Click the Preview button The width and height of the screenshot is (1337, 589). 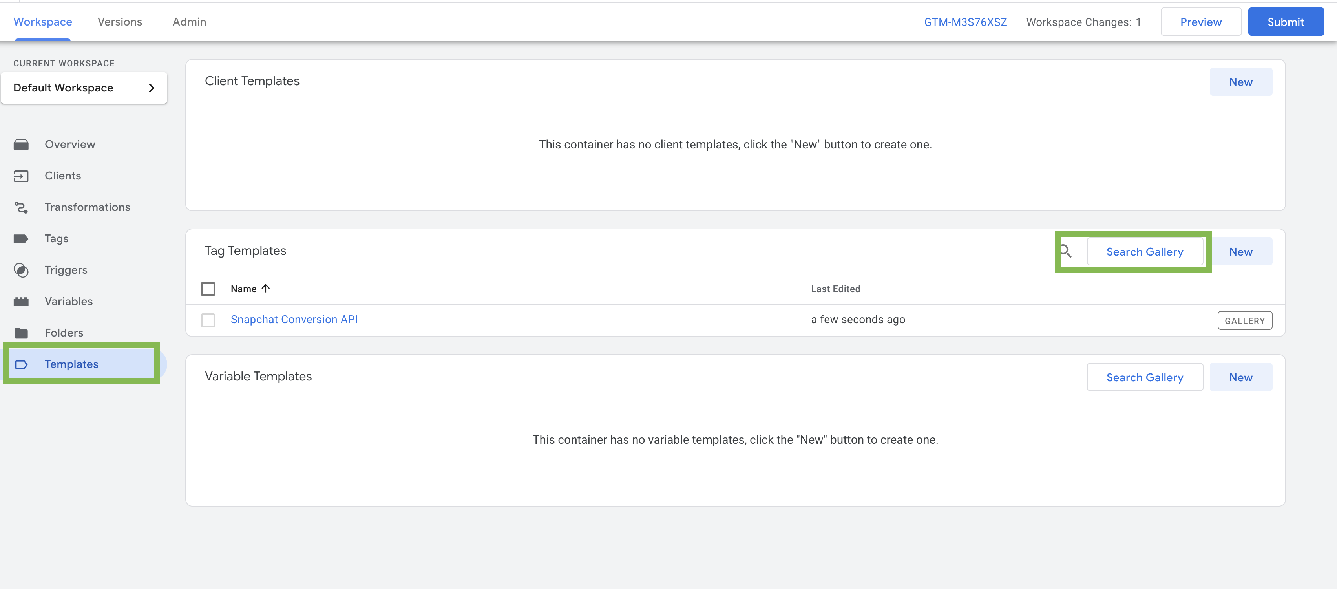[1200, 22]
